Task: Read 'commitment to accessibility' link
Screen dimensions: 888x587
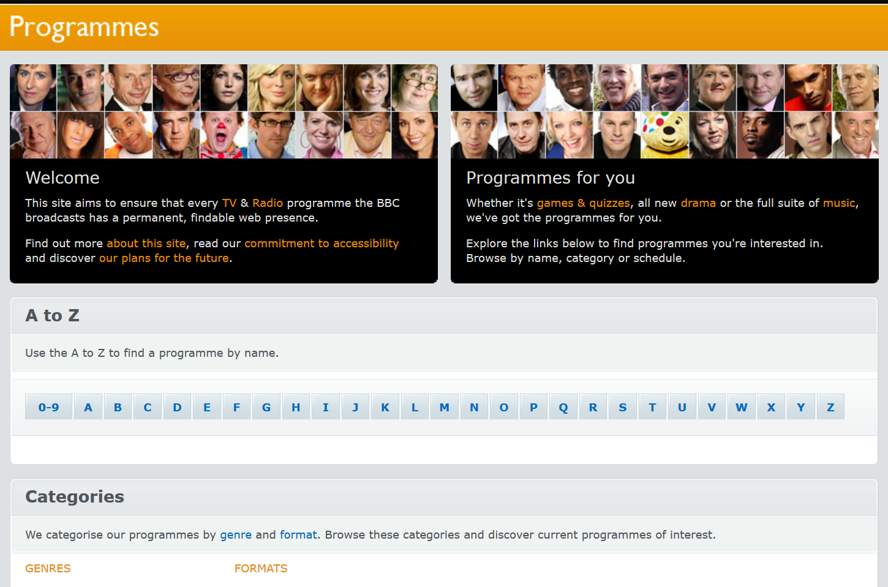Action: pos(322,244)
